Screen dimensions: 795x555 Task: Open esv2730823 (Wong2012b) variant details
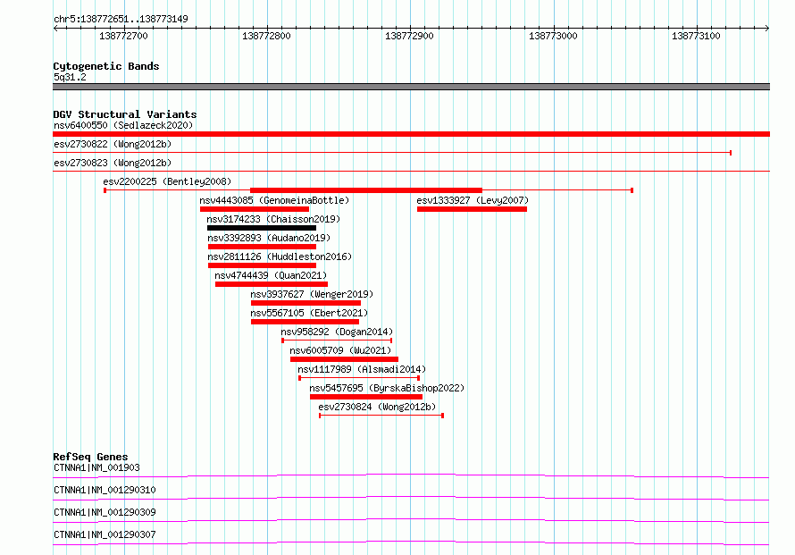click(x=113, y=163)
